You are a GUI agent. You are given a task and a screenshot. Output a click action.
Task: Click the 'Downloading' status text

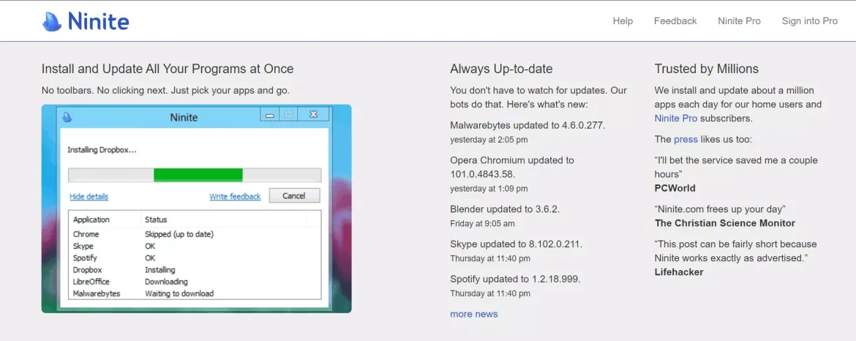[x=166, y=282]
